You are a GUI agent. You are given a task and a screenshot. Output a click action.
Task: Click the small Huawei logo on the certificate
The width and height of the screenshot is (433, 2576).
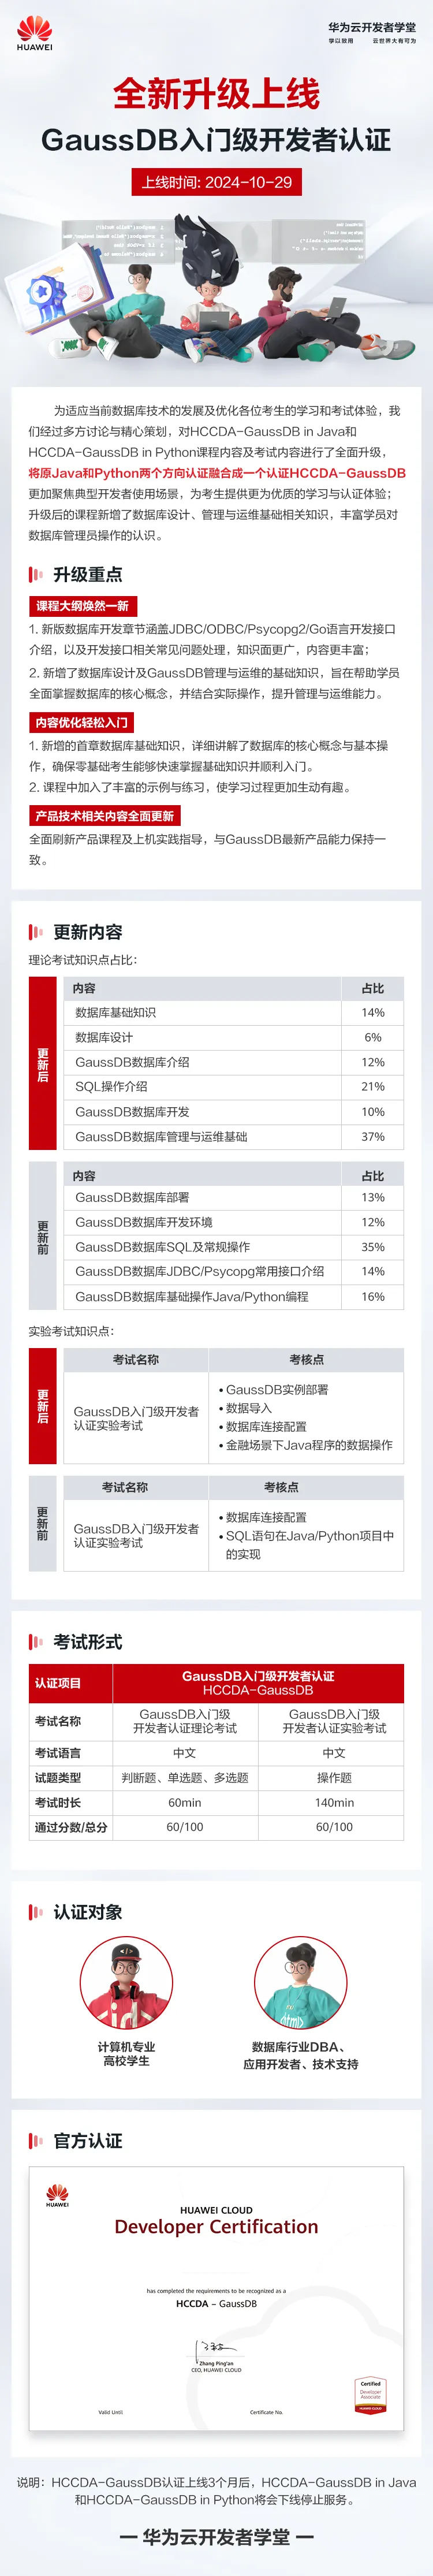pos(57,2197)
